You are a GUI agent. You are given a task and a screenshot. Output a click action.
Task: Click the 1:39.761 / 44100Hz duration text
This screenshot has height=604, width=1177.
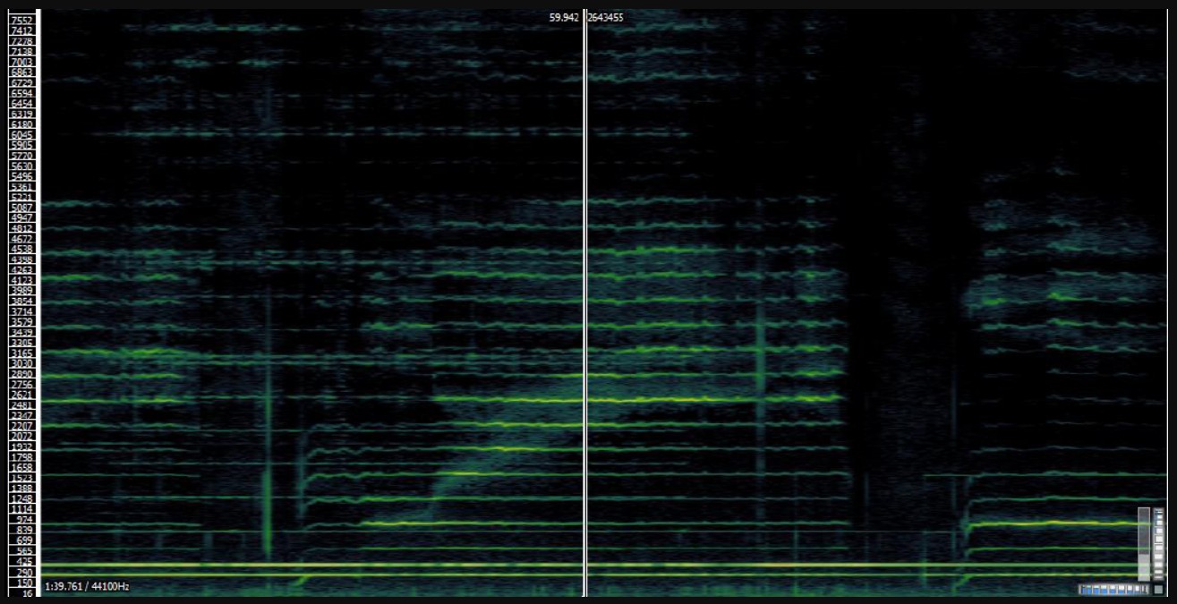87,586
